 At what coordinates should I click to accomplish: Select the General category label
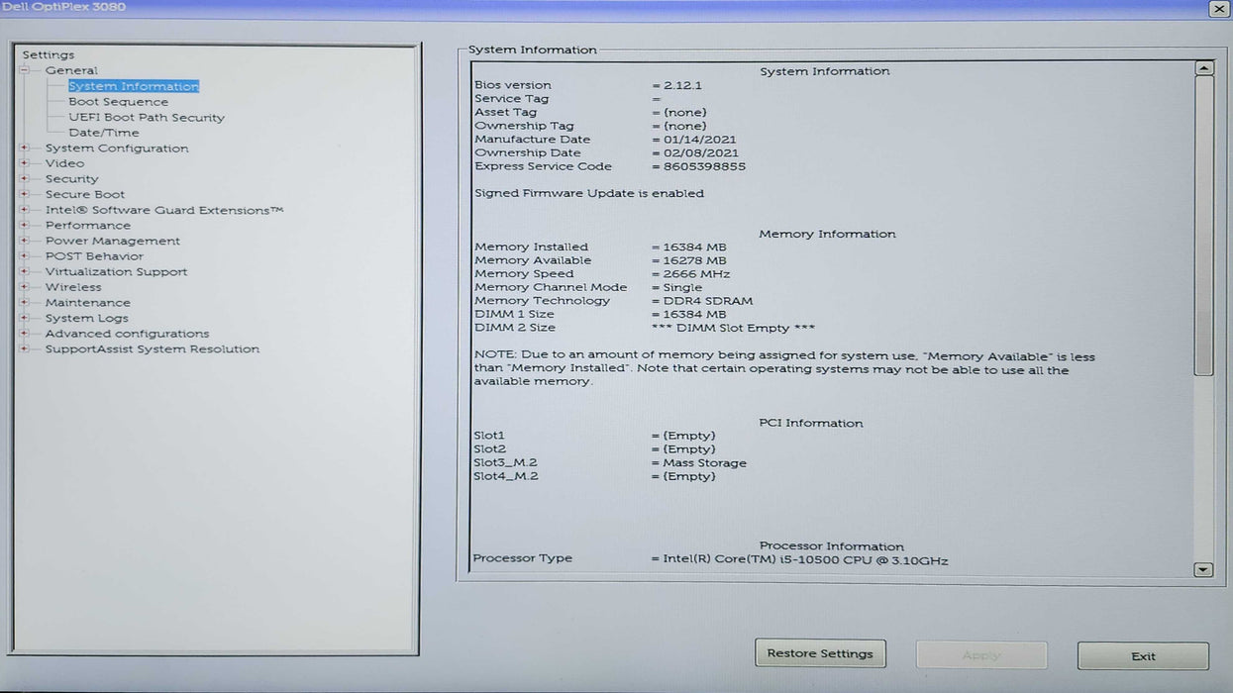click(x=71, y=70)
